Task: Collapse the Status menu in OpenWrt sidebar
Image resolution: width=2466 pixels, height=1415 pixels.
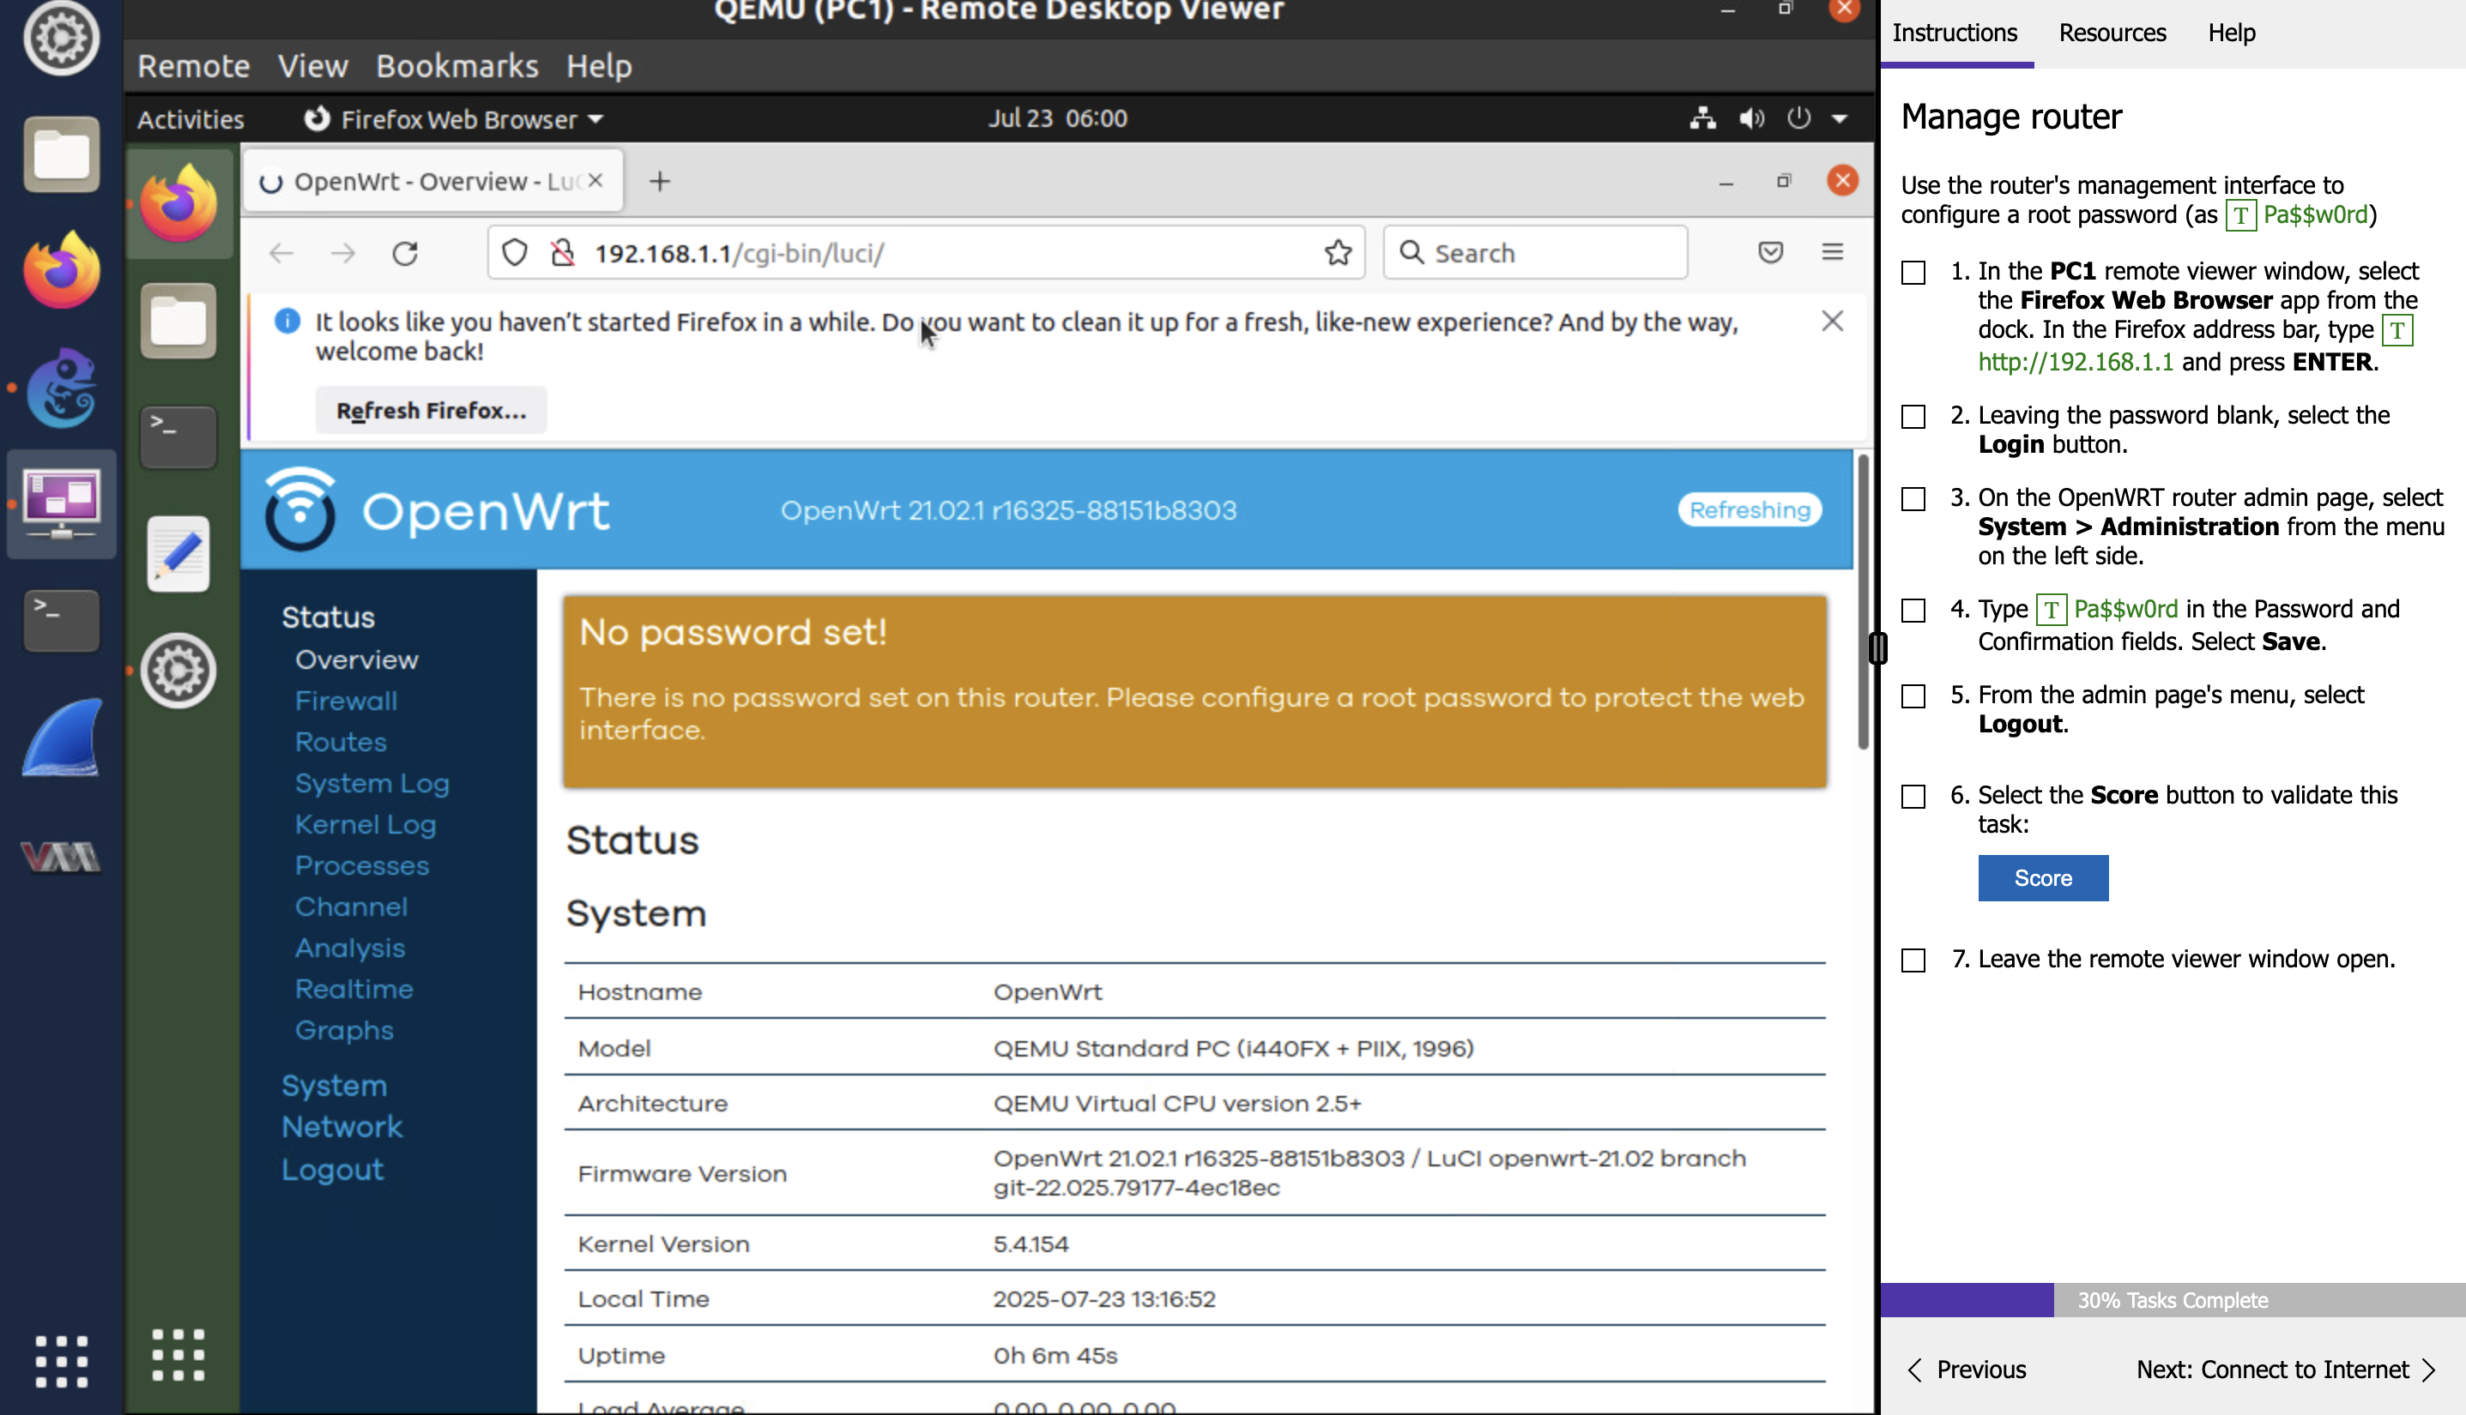Action: (x=328, y=617)
